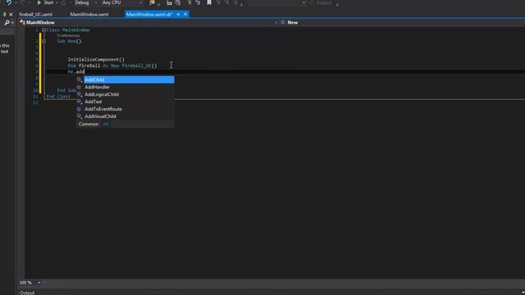The image size is (525, 295).
Task: Pin the MainWindow.xaml.vb tab
Action: pyautogui.click(x=179, y=15)
